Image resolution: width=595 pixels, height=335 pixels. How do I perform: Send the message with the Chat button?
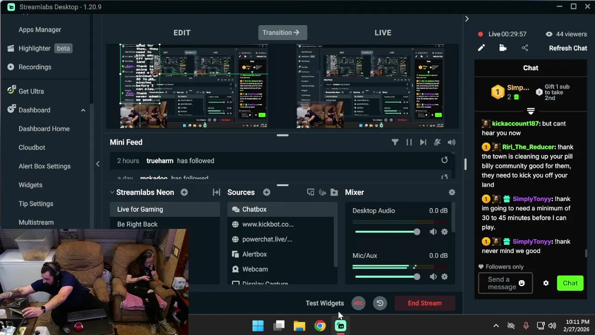pyautogui.click(x=570, y=283)
